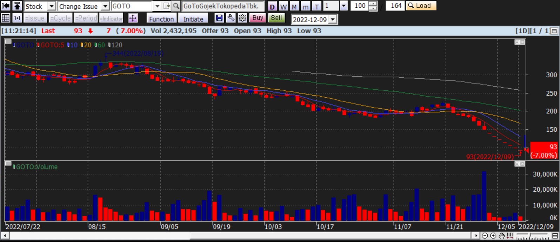
Task: Click the 60-period moving average legend
Action: point(100,45)
